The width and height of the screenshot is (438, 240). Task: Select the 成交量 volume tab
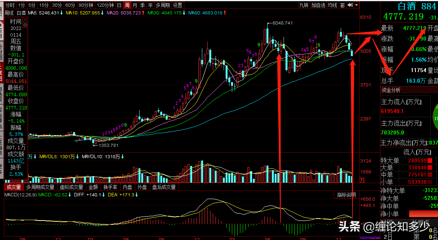tap(14, 187)
